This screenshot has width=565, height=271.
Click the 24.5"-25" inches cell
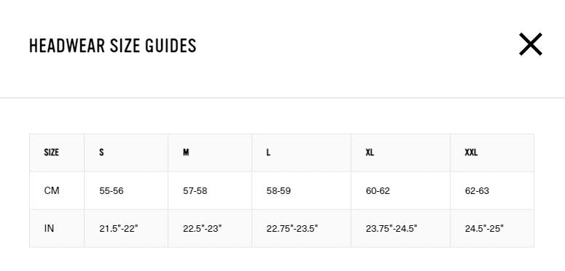pyautogui.click(x=492, y=228)
